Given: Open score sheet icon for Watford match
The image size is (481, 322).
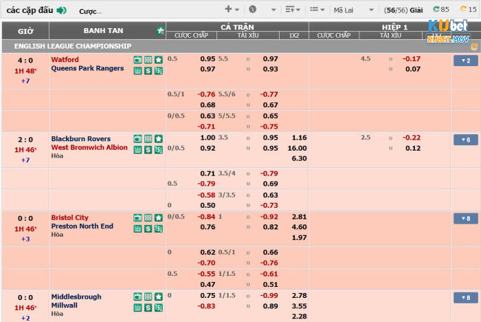Looking at the screenshot, I should tap(159, 71).
